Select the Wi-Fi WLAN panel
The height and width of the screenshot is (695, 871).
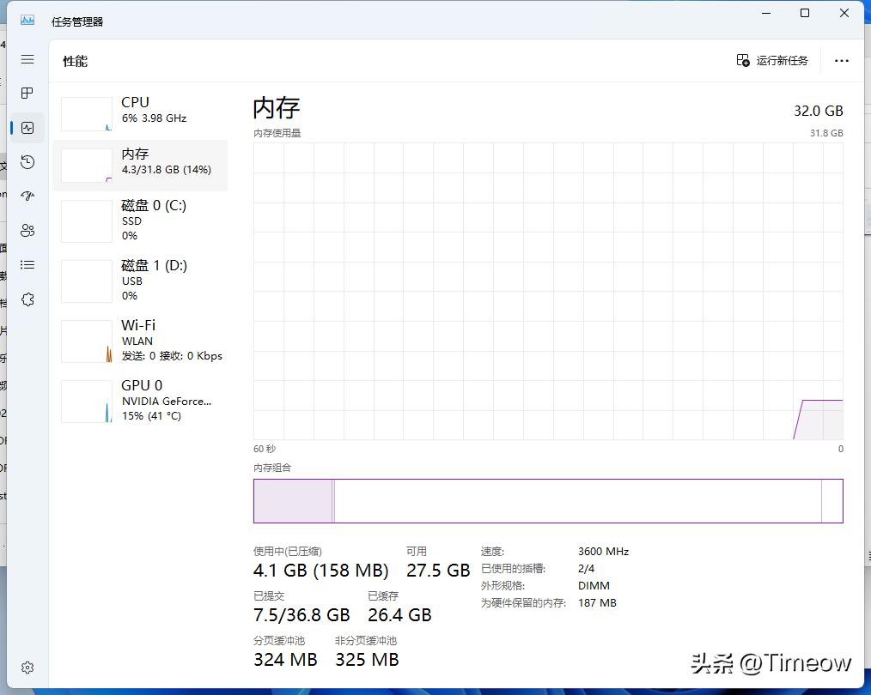(x=142, y=341)
